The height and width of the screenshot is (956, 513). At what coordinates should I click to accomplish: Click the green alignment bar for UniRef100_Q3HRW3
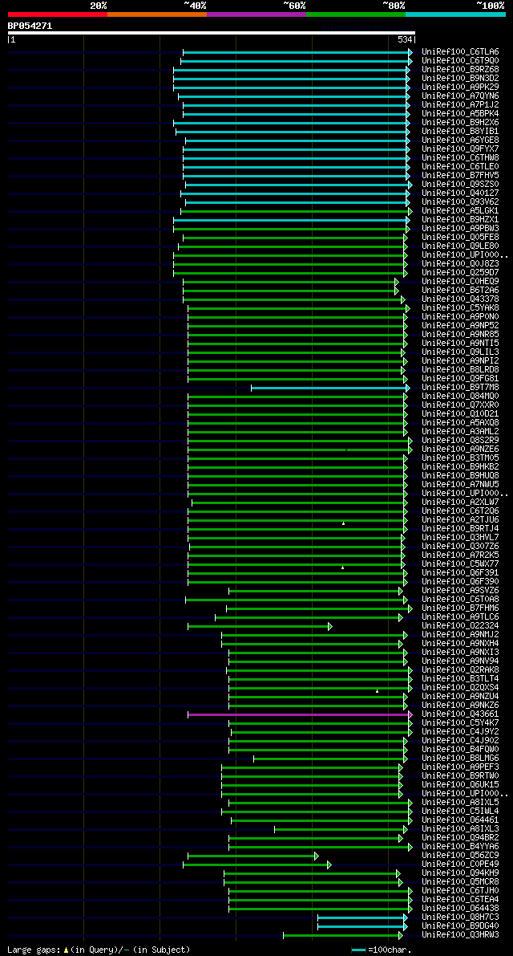pyautogui.click(x=343, y=935)
